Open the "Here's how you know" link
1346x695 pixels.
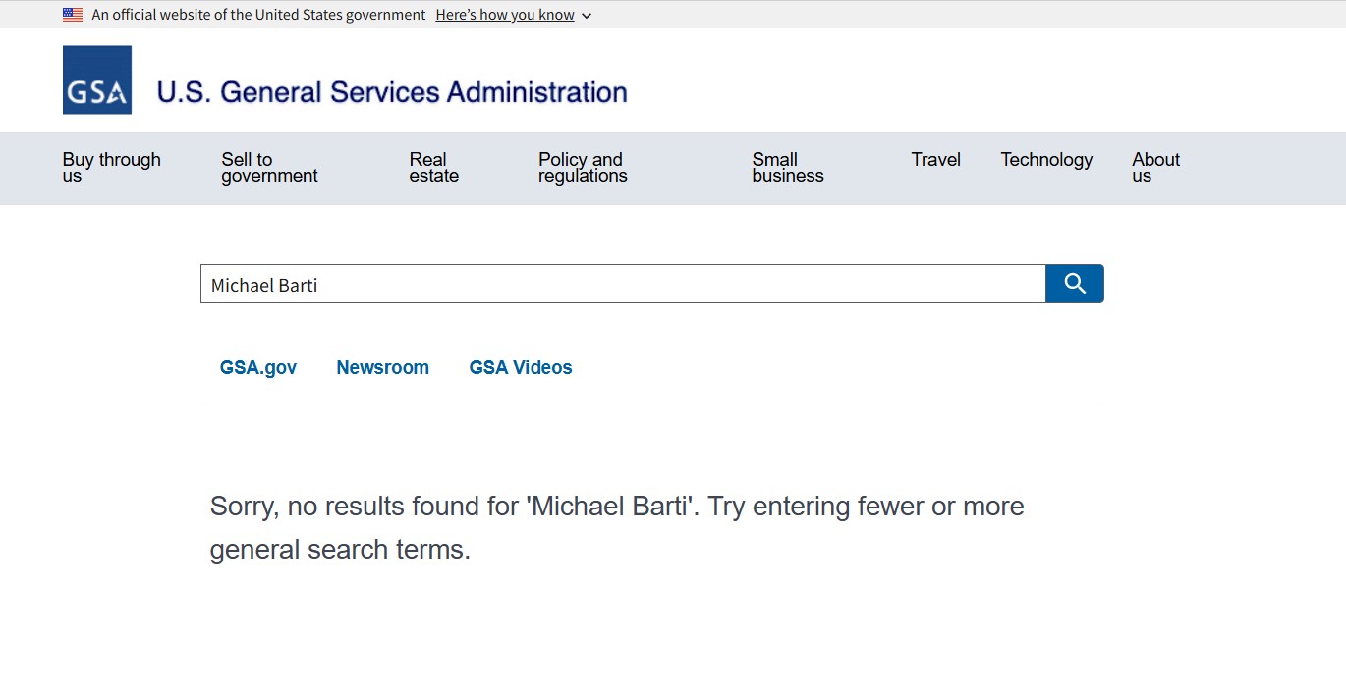coord(505,15)
